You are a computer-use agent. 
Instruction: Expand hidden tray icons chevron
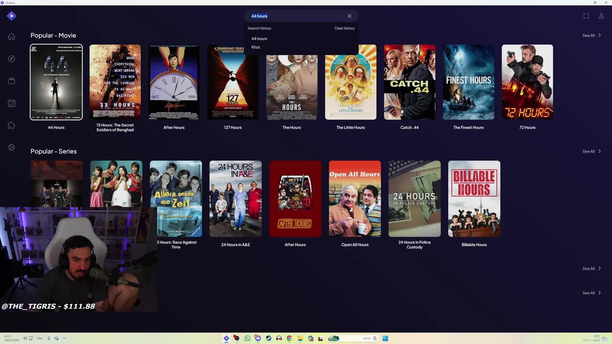point(64,339)
